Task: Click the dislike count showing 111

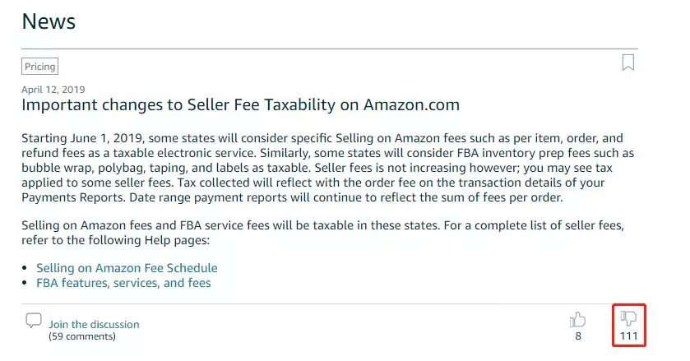Action: click(629, 336)
